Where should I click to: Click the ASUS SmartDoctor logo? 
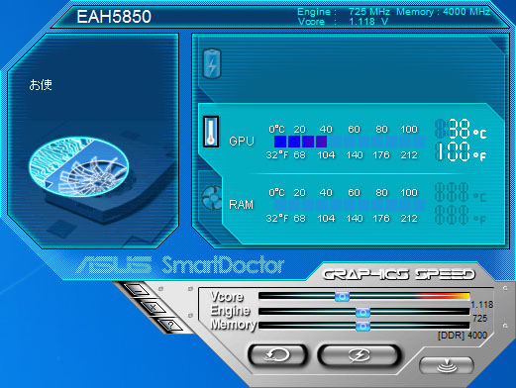point(180,265)
